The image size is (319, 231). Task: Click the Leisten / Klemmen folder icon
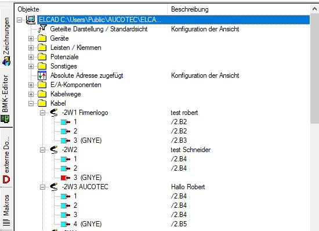point(42,48)
